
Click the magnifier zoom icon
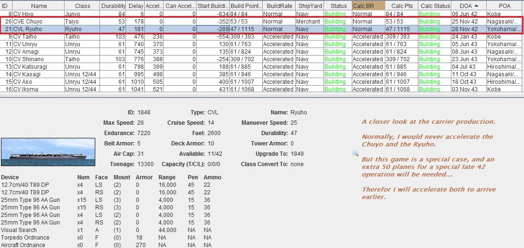coord(355,153)
